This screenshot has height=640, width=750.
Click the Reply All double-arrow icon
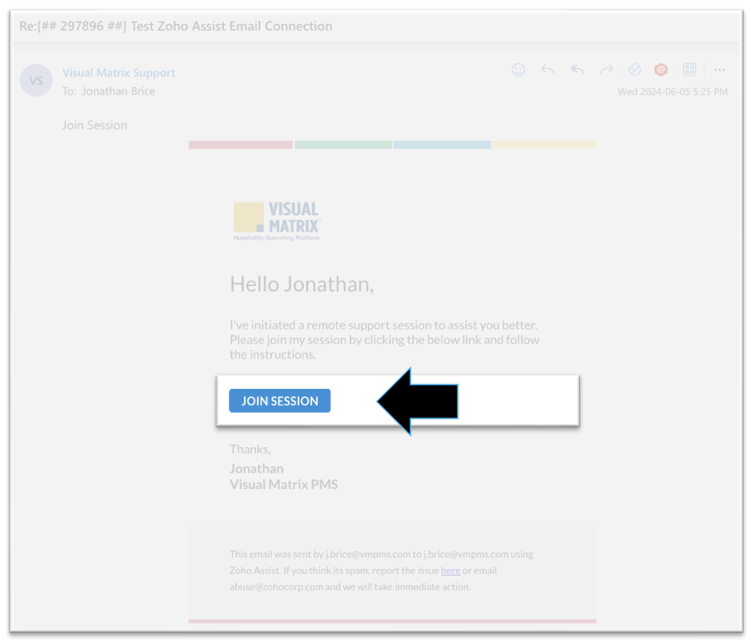[x=577, y=70]
